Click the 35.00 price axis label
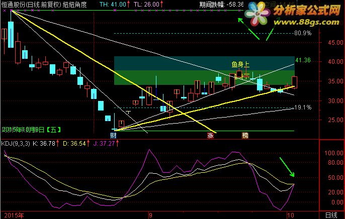Viewport: 345px width, 219px height. click(x=335, y=81)
